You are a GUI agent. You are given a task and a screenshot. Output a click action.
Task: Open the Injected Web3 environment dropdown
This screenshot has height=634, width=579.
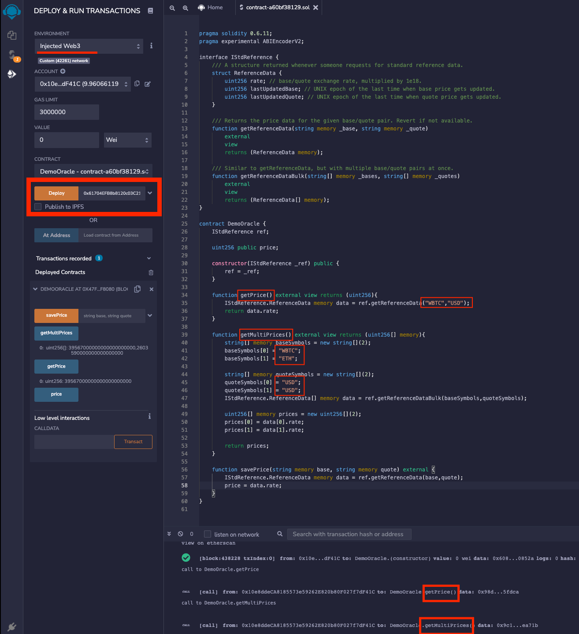tap(89, 46)
